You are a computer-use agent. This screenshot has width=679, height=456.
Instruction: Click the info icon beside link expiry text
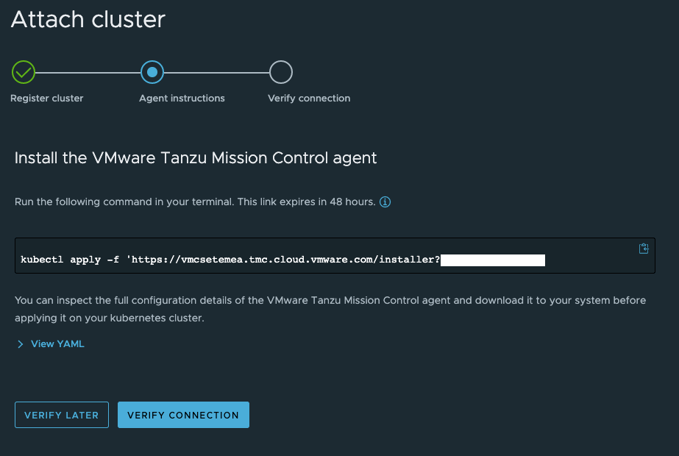click(385, 202)
